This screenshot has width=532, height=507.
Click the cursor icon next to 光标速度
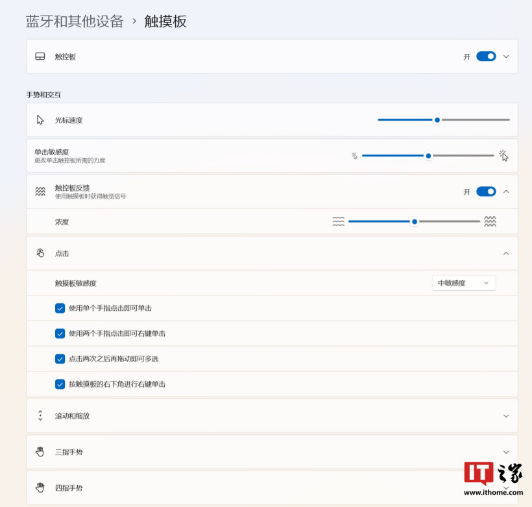coord(40,120)
